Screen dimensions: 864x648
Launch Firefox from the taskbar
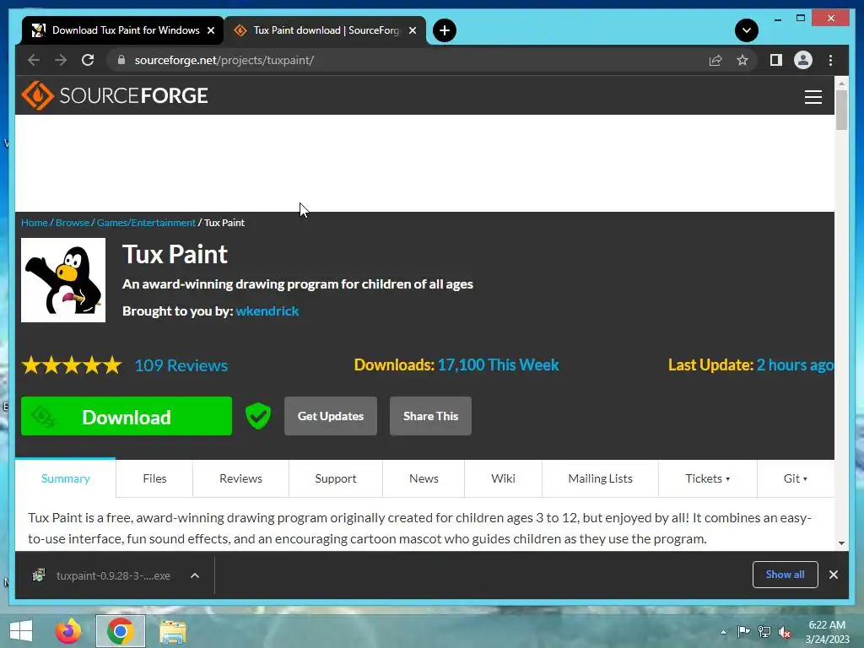[68, 631]
